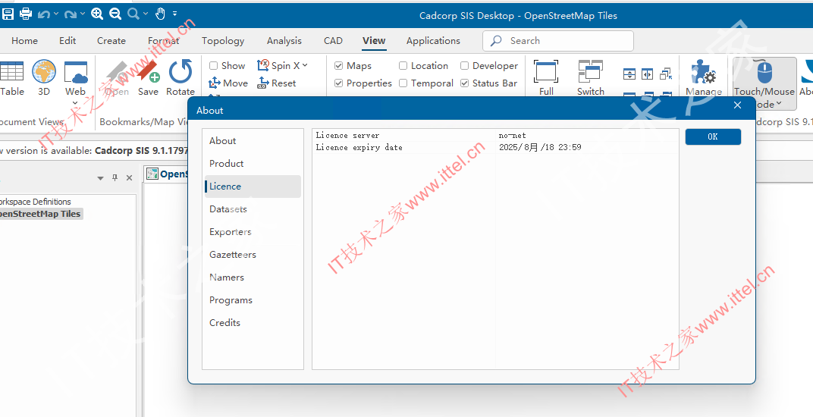Tick the Show checkbox
This screenshot has height=417, width=813.
[213, 65]
